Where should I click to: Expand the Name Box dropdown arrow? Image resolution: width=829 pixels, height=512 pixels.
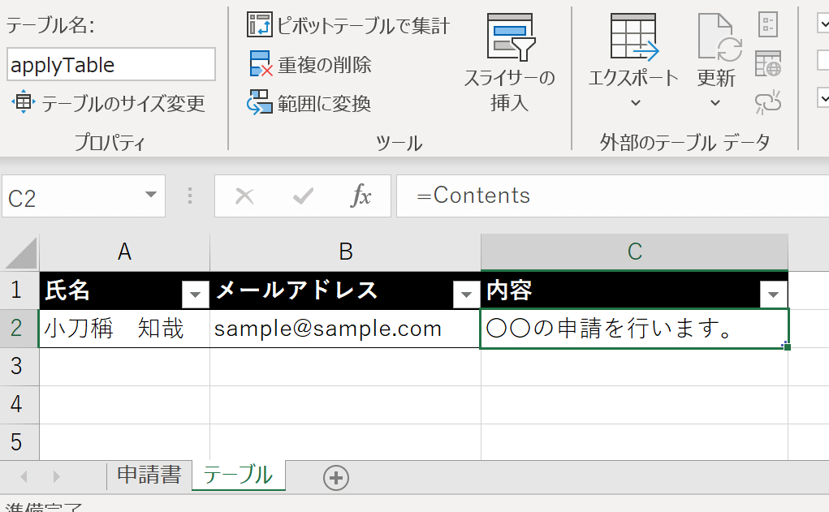[150, 195]
